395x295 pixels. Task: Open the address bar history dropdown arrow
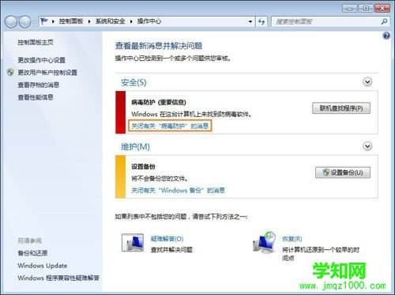[250, 21]
